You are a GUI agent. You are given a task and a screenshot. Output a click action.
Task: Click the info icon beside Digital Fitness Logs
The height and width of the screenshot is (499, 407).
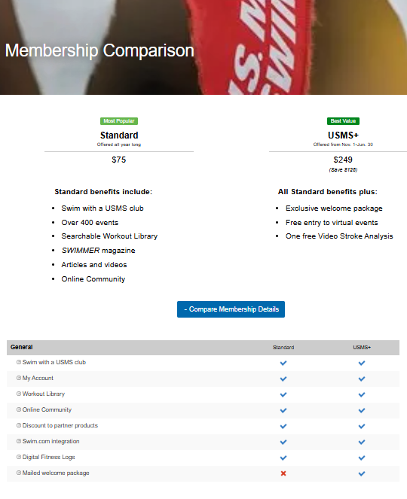click(x=19, y=457)
